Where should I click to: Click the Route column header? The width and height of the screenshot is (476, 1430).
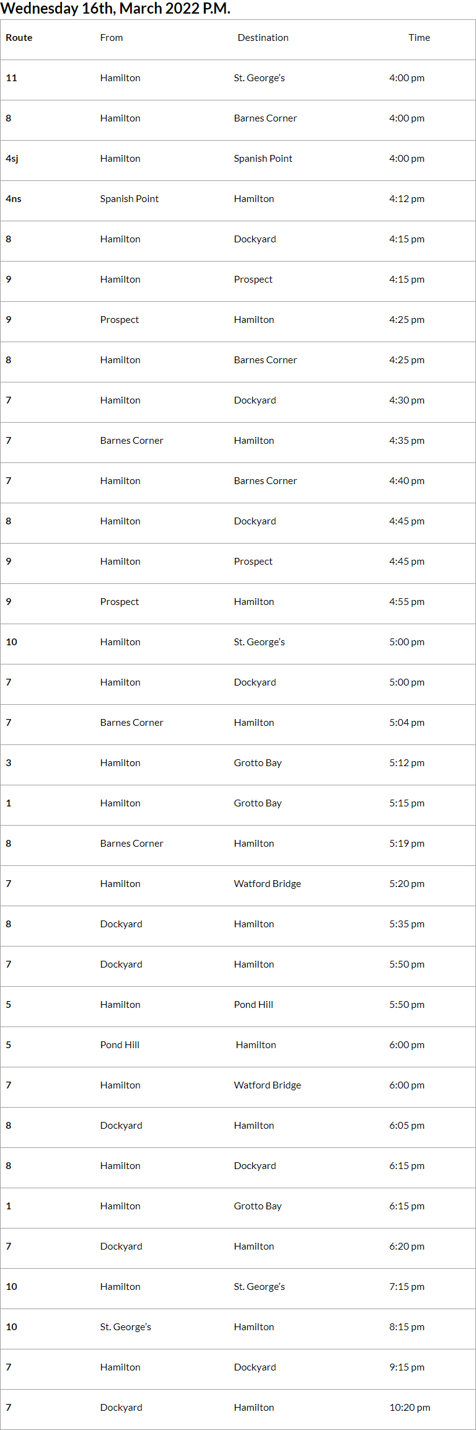coord(19,38)
